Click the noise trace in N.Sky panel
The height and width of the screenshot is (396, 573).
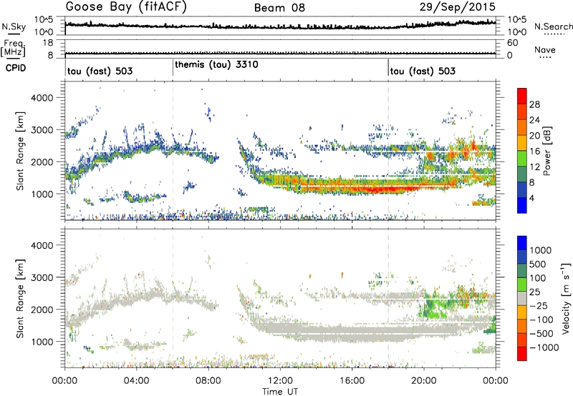click(280, 26)
